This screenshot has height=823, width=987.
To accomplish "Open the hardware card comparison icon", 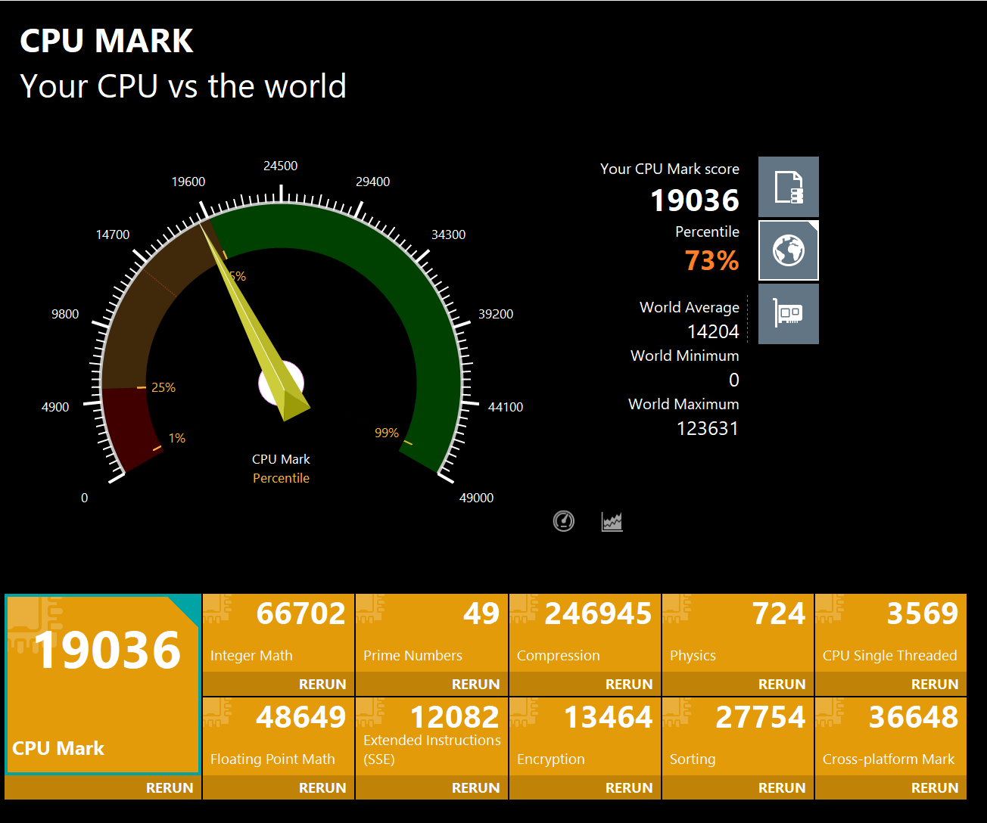I will click(x=789, y=314).
